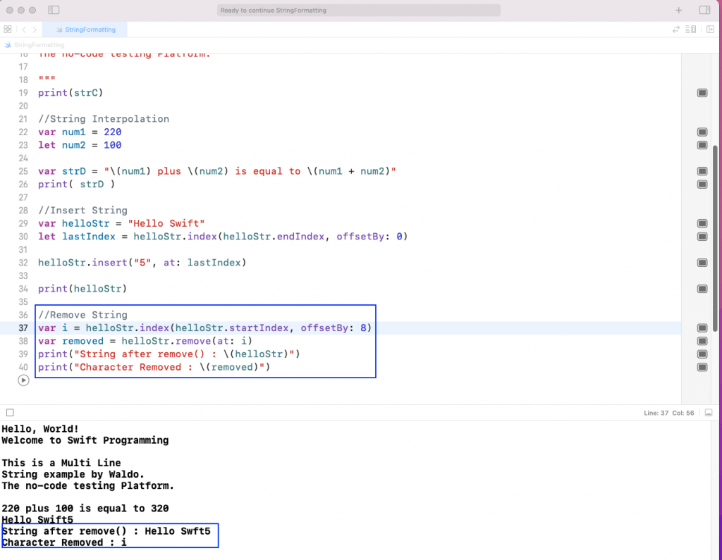Image resolution: width=722 pixels, height=560 pixels.
Task: Click the vertical editor scrollbar
Action: [x=717, y=211]
